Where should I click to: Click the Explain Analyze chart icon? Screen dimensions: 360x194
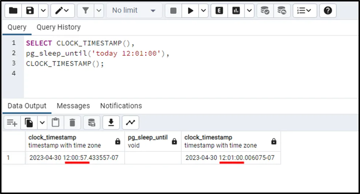(236, 11)
